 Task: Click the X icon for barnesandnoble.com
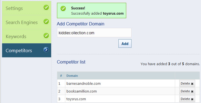click(192, 84)
